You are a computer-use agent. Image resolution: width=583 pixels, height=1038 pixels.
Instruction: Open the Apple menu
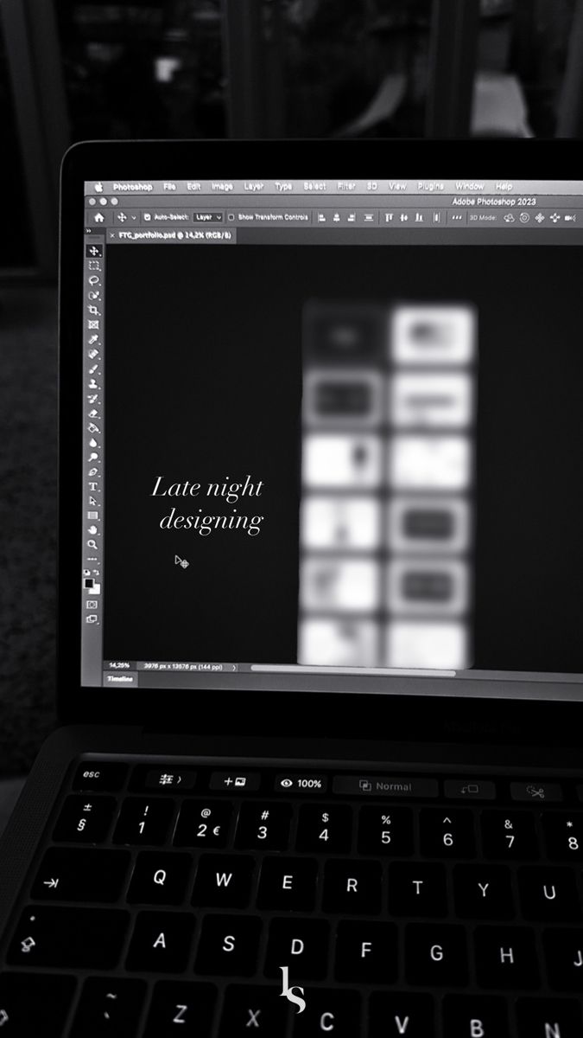click(98, 187)
